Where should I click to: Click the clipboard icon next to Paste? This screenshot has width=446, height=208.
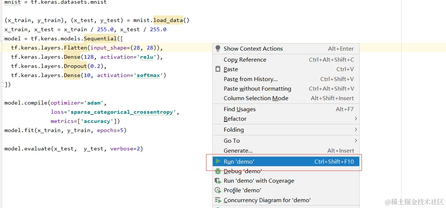point(218,69)
